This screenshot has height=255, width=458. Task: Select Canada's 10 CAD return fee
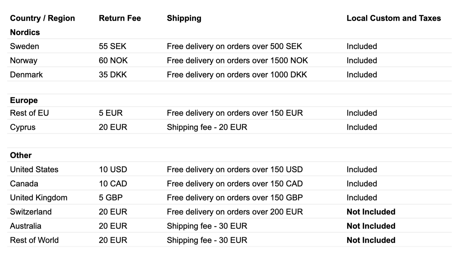click(113, 184)
